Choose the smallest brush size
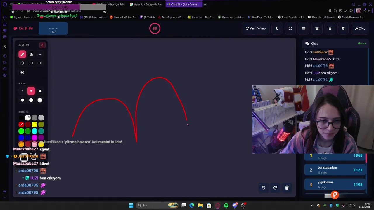 (22, 91)
